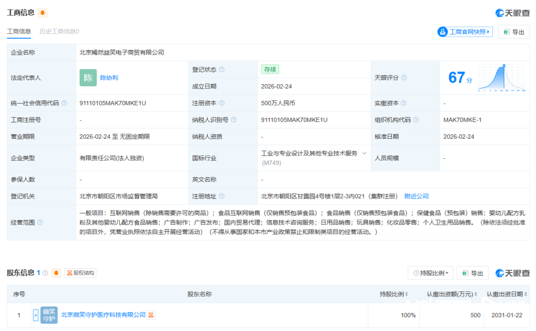Click the 工商官网快照 button
The width and height of the screenshot is (536, 331).
click(466, 32)
